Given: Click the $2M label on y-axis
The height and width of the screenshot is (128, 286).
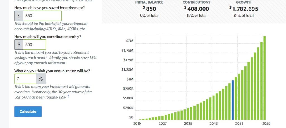Looking at the screenshot, I should 129,41.
